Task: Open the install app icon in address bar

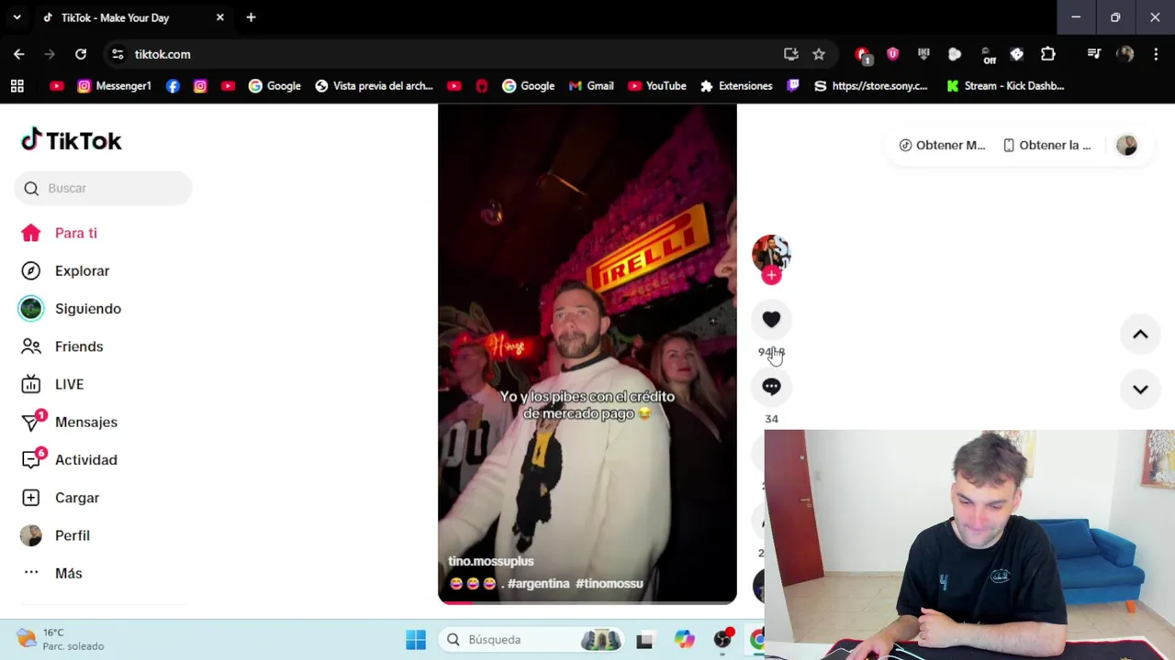Action: pyautogui.click(x=790, y=54)
